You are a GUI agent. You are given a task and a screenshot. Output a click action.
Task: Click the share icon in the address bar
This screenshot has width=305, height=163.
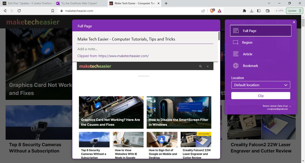(x=203, y=11)
